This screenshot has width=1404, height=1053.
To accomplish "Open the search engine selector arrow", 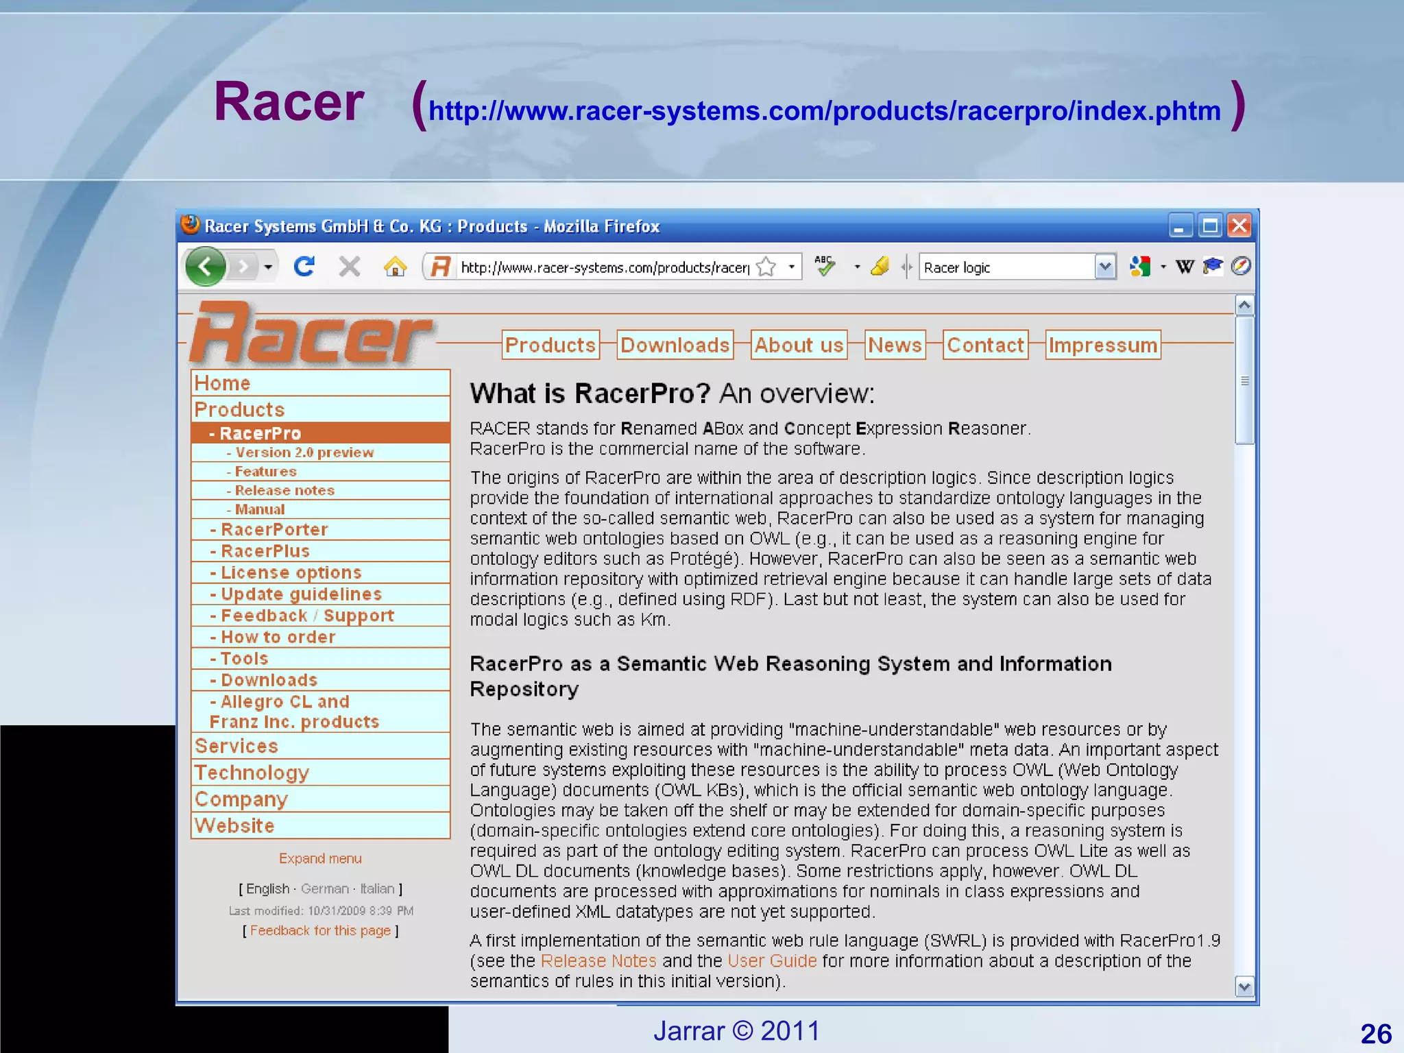I will click(1163, 267).
